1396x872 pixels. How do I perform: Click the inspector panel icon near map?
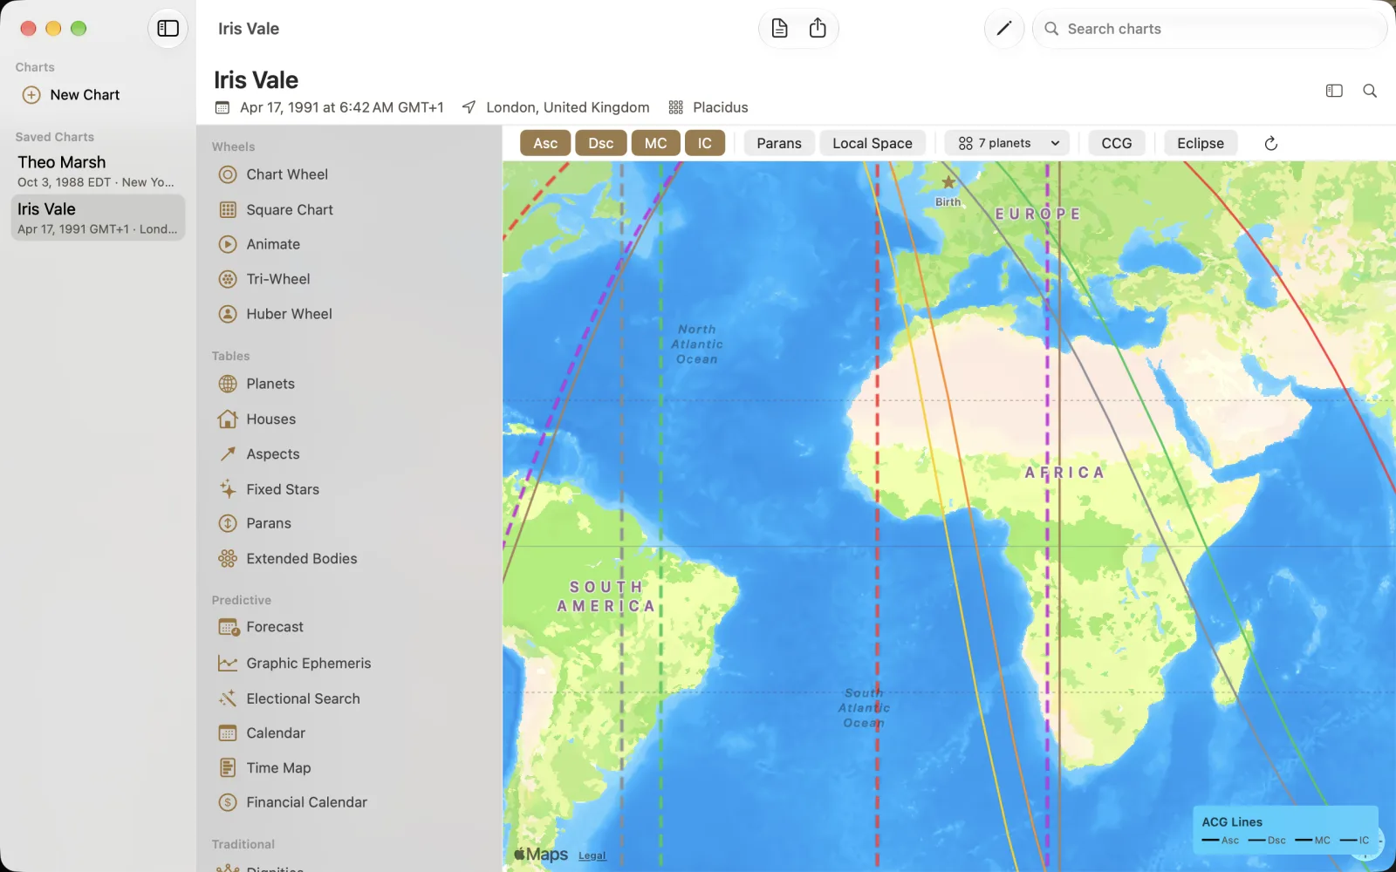click(1334, 91)
